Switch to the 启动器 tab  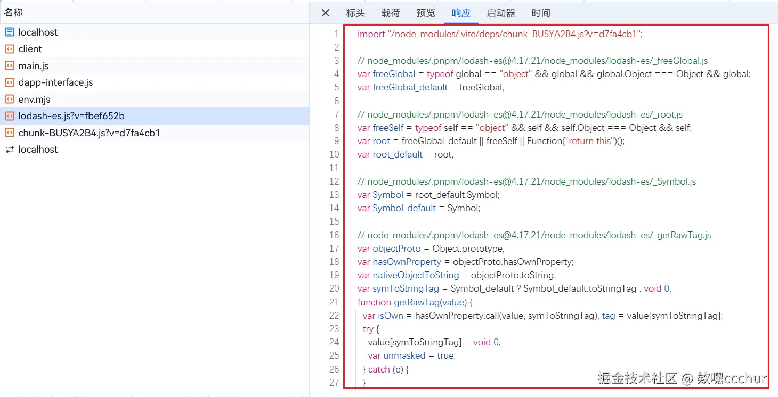coord(501,13)
